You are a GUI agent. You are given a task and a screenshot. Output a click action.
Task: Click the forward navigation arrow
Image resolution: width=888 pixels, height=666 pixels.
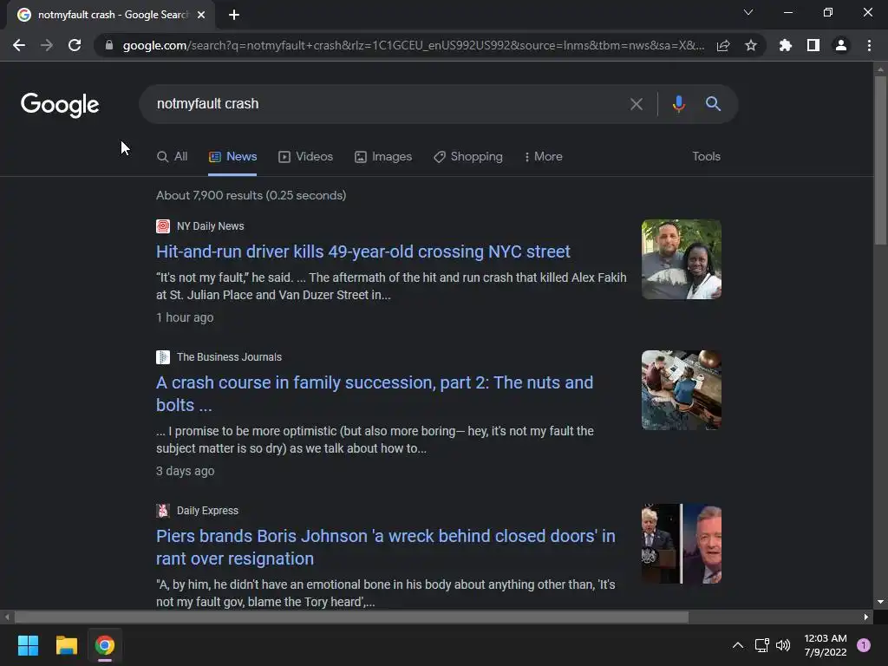(x=47, y=45)
